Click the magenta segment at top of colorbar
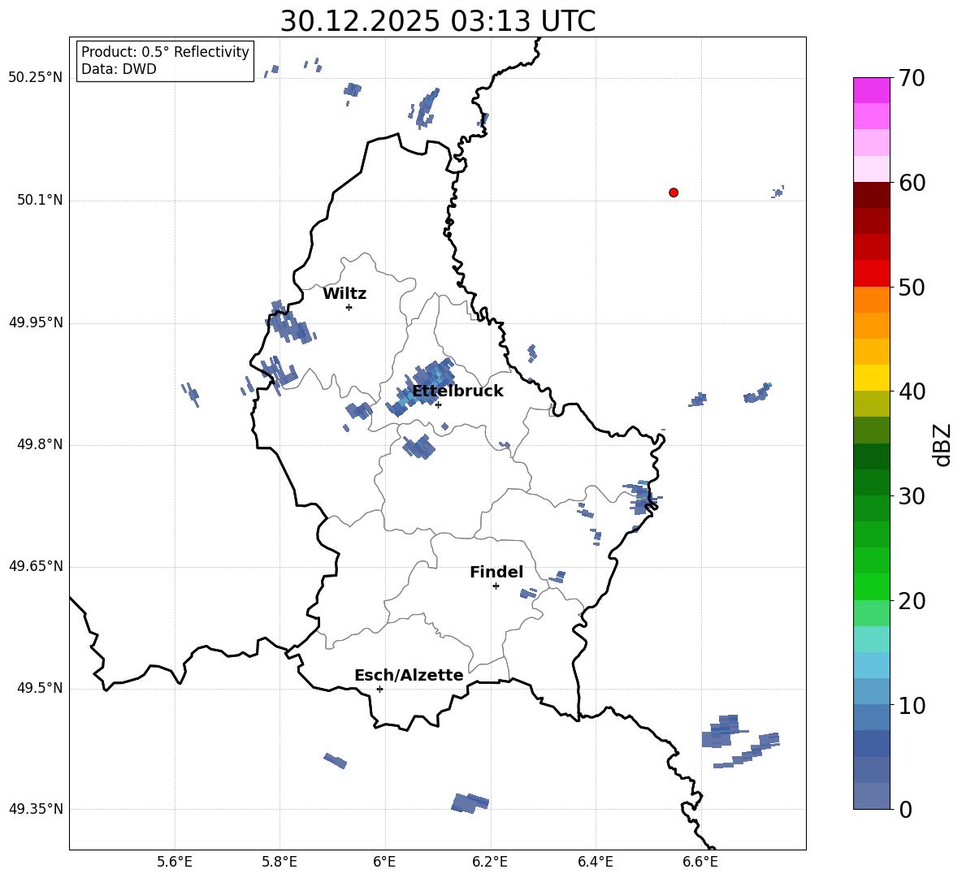Screen dimensions: 962x878 click(872, 91)
